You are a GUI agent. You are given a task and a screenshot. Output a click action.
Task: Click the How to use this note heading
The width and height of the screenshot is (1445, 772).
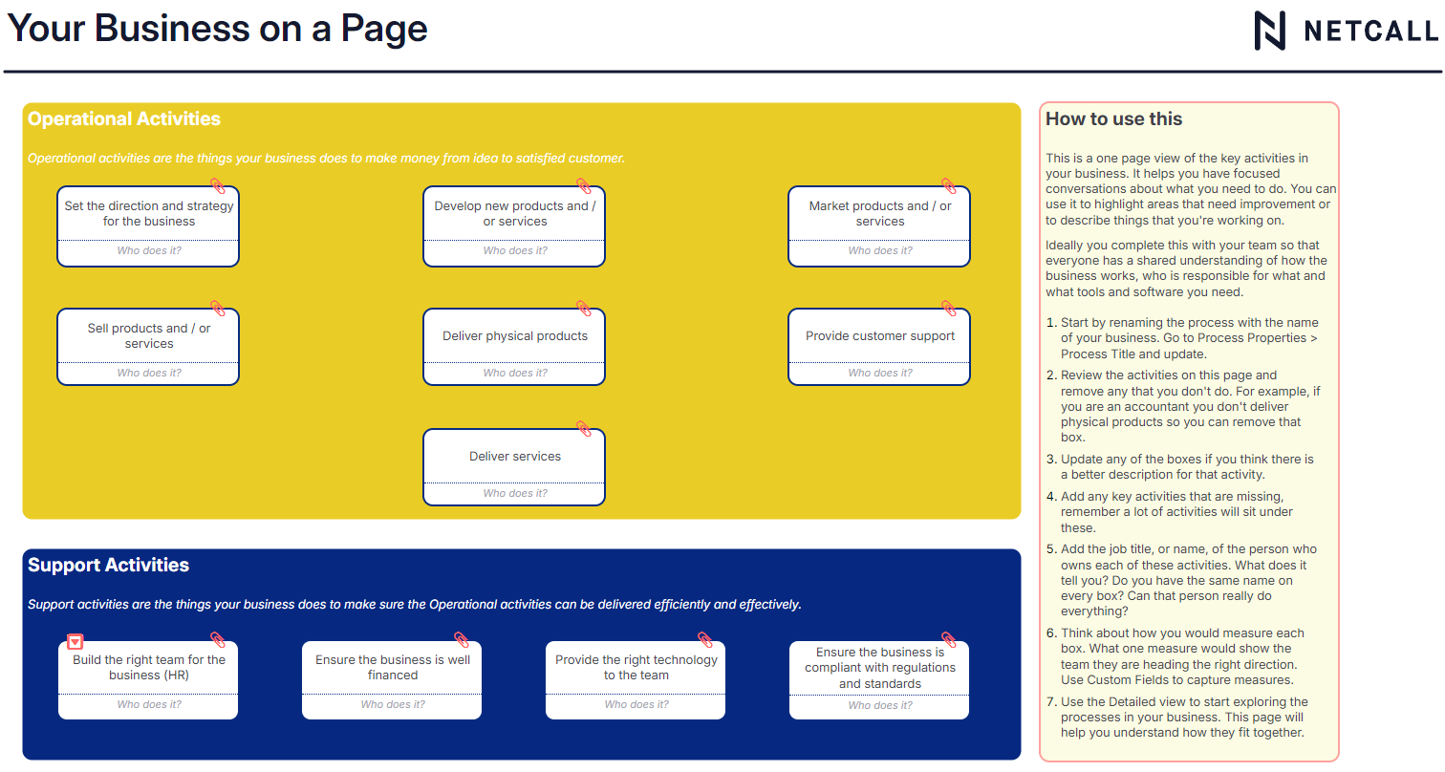click(1113, 119)
